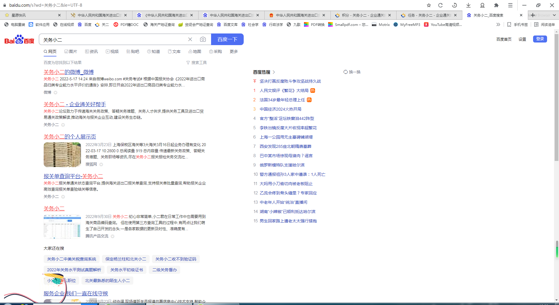Open result 关务小二的微博_微博
Image resolution: width=559 pixels, height=305 pixels.
[69, 72]
